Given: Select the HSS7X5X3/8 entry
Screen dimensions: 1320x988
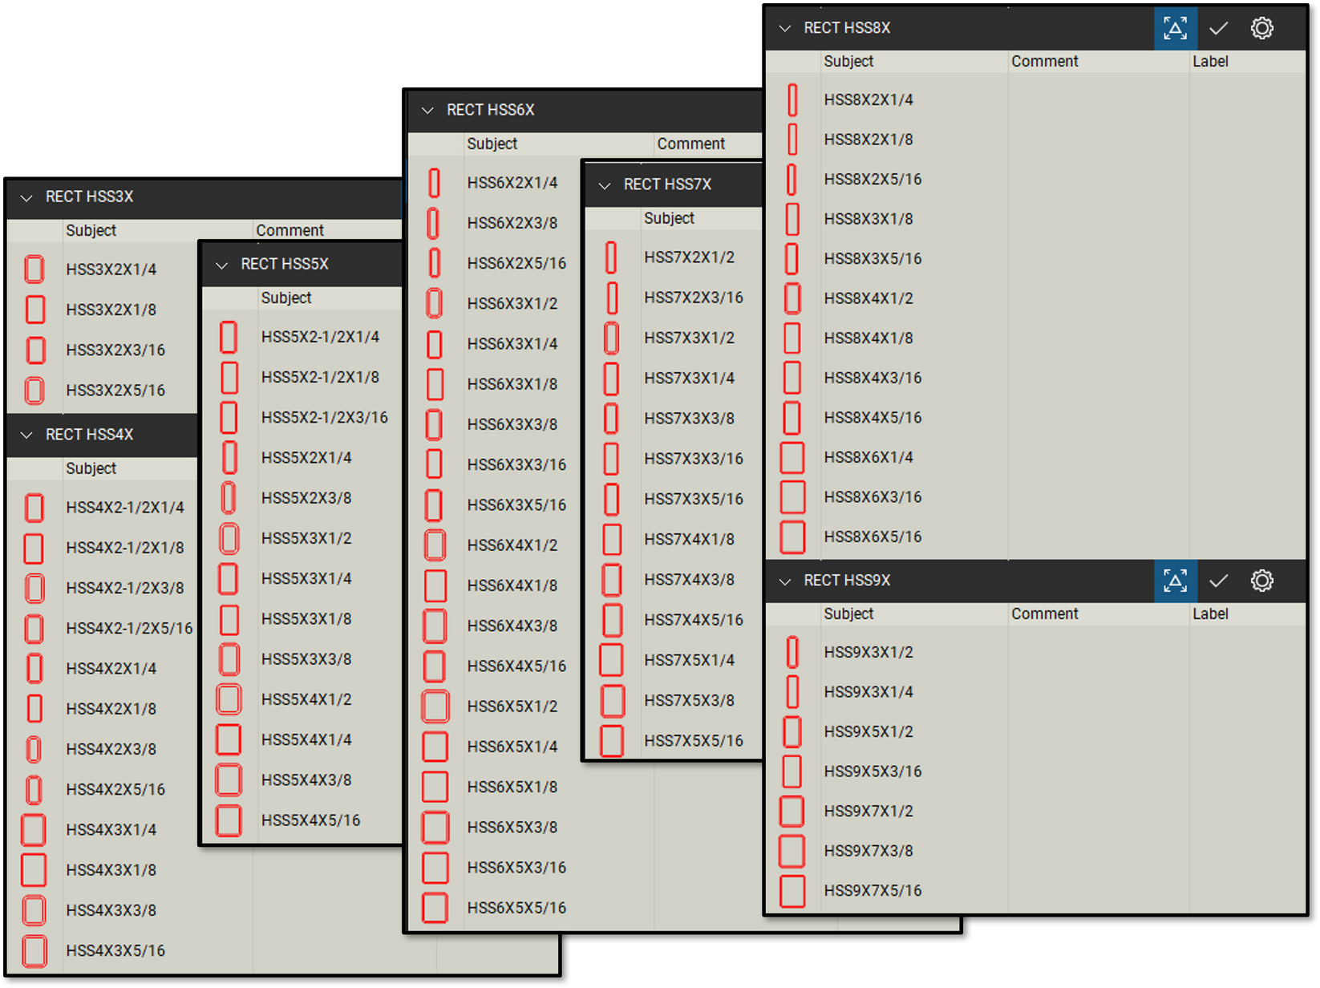Looking at the screenshot, I should pyautogui.click(x=690, y=699).
